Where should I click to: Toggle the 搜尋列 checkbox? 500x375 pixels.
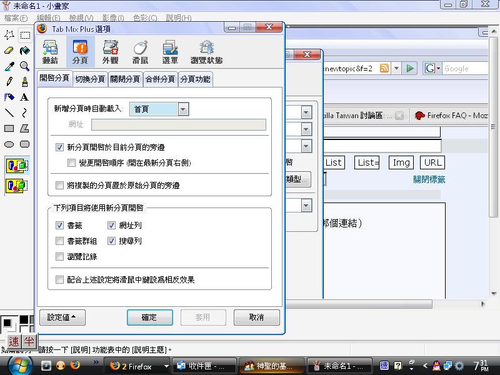[112, 241]
